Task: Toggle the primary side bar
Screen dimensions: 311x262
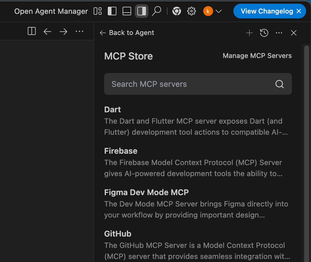Action: [112, 11]
